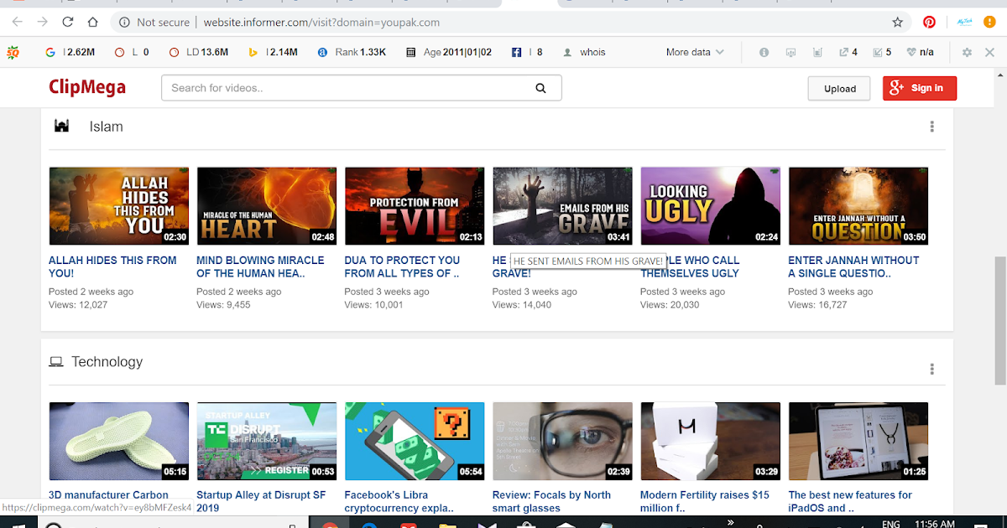Open Protection From Evil thumbnail
The width and height of the screenshot is (1007, 528).
coord(415,206)
